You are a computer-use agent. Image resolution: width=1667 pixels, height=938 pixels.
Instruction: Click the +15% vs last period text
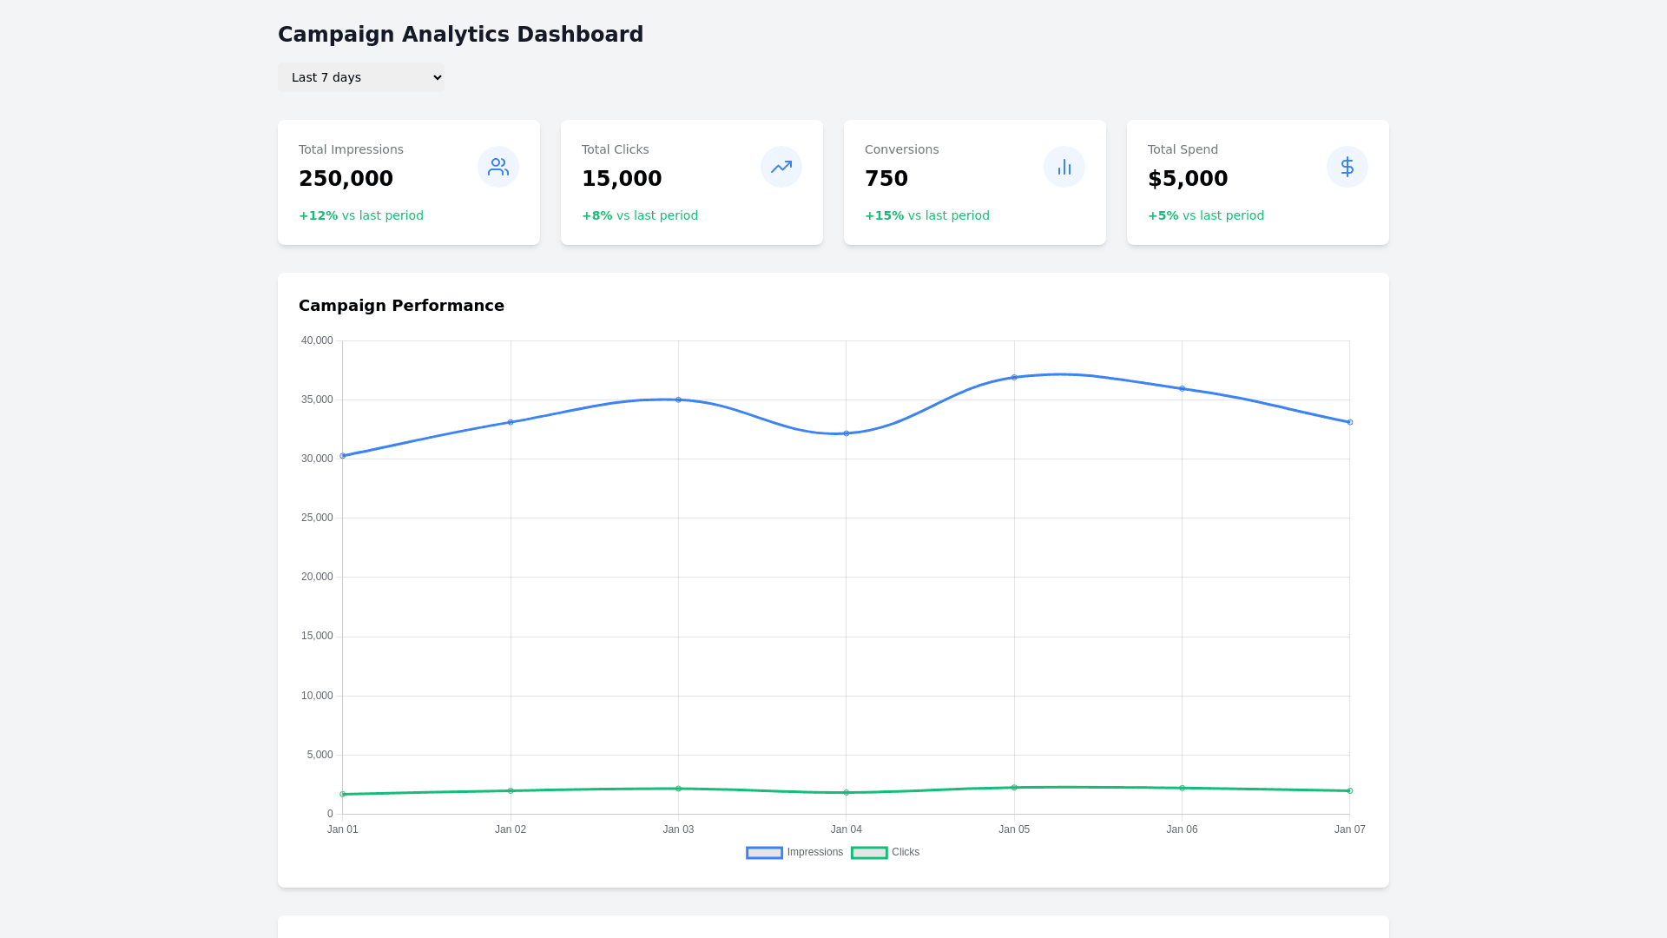(926, 215)
